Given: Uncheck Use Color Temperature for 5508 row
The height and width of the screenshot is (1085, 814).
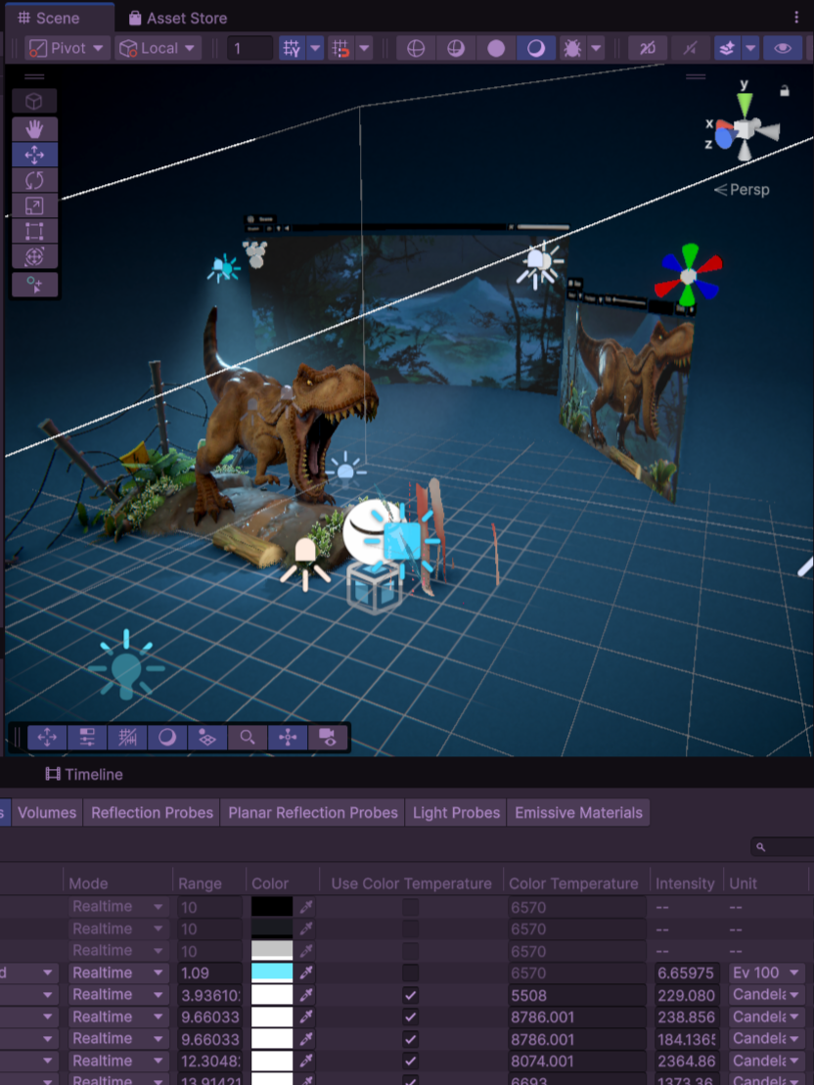Looking at the screenshot, I should pos(411,995).
